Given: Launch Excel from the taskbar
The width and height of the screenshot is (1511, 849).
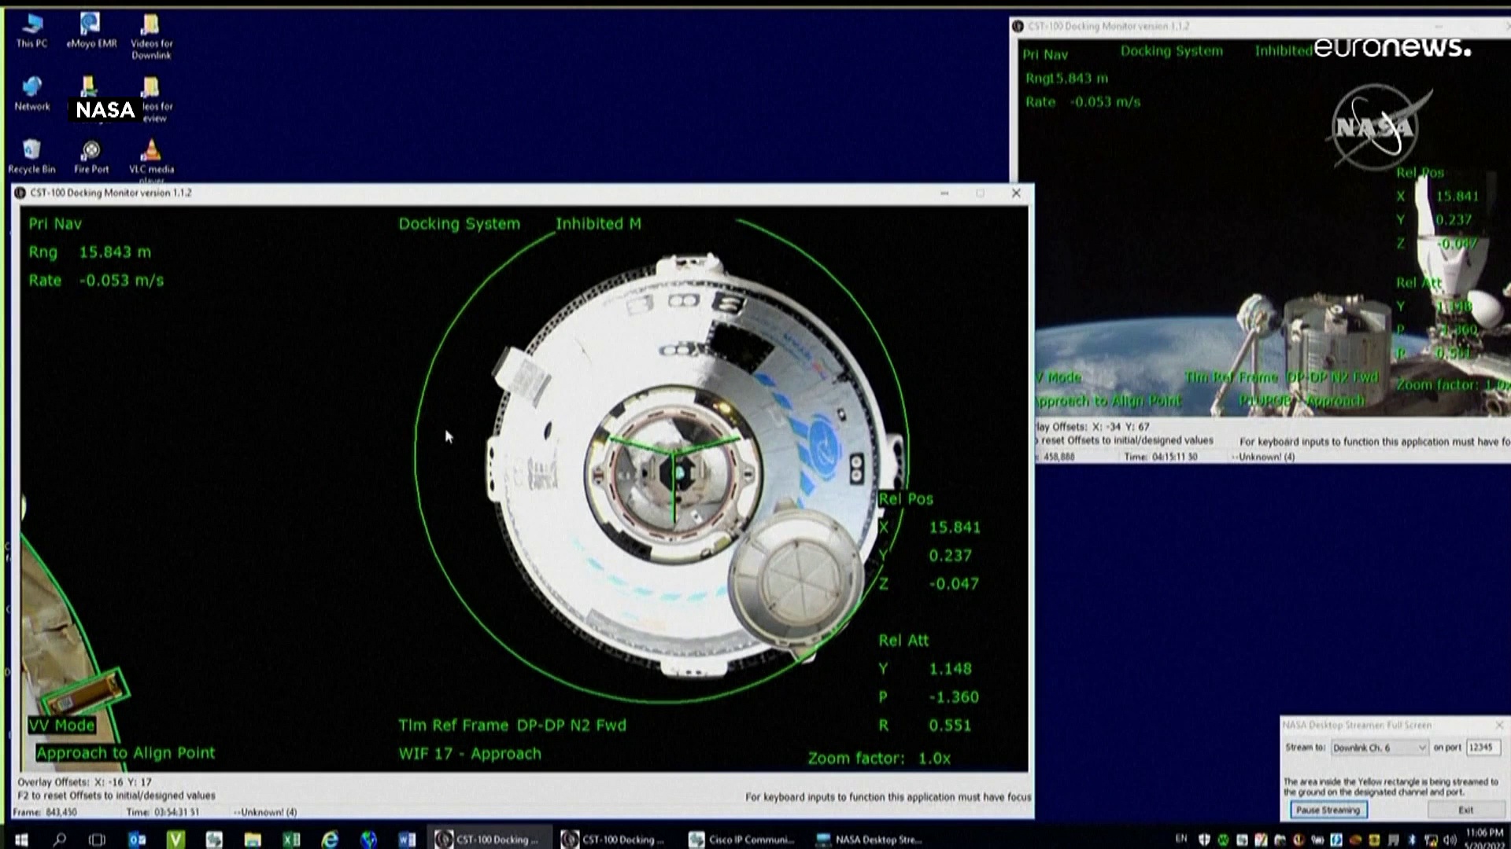Looking at the screenshot, I should [x=291, y=840].
